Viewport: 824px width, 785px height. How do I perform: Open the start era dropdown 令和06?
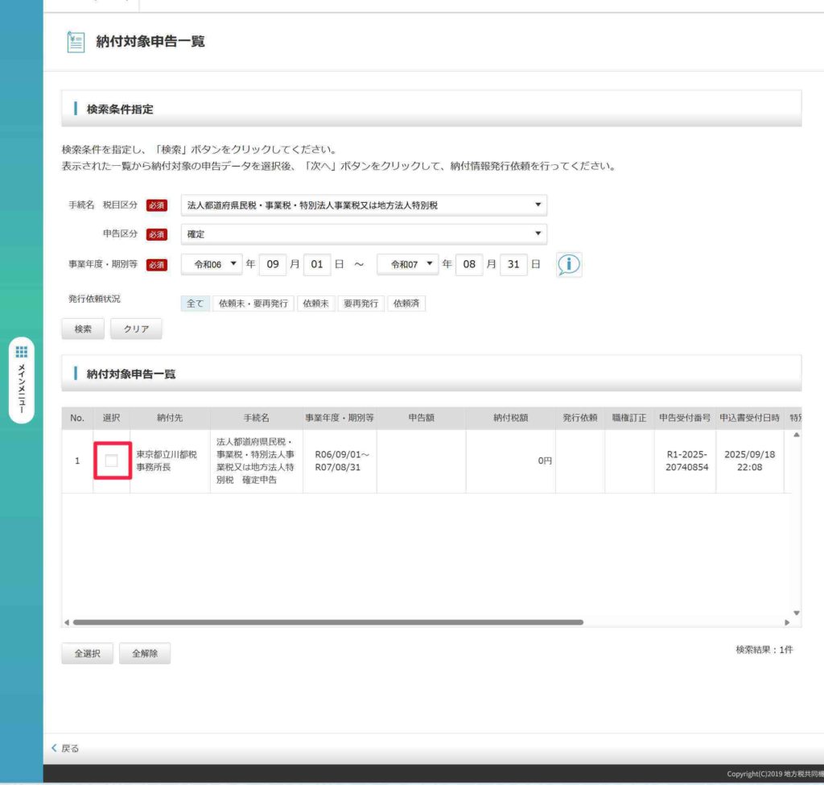(x=212, y=264)
